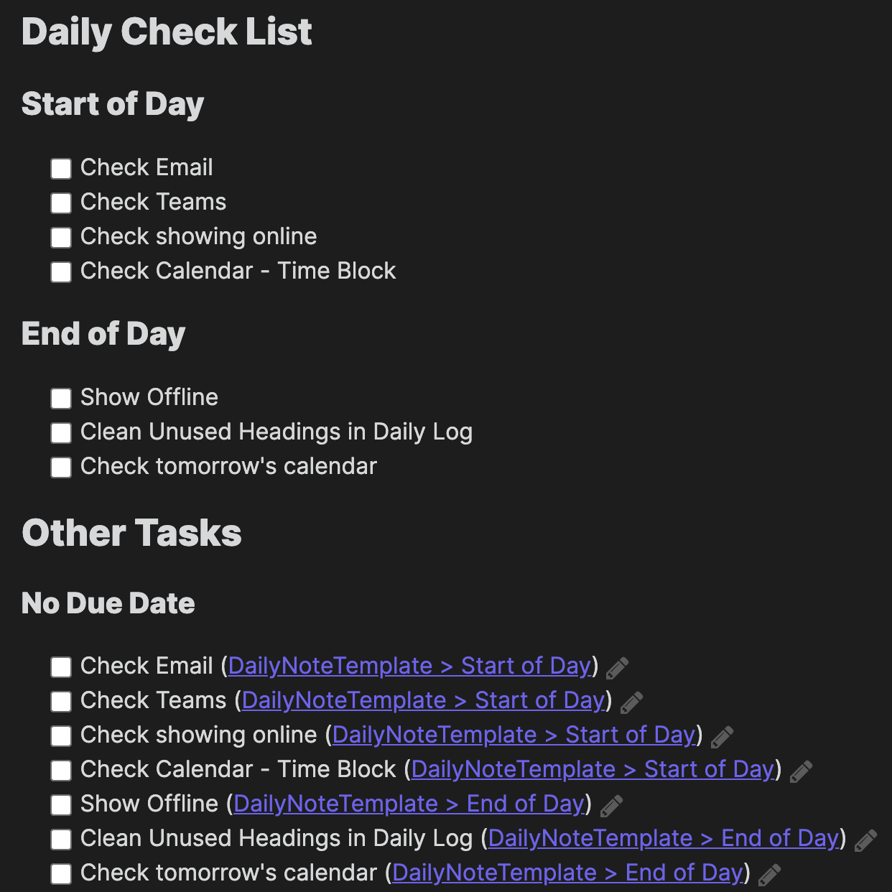Image resolution: width=892 pixels, height=892 pixels.
Task: Click edit pencil for Check showing online
Action: coord(721,736)
